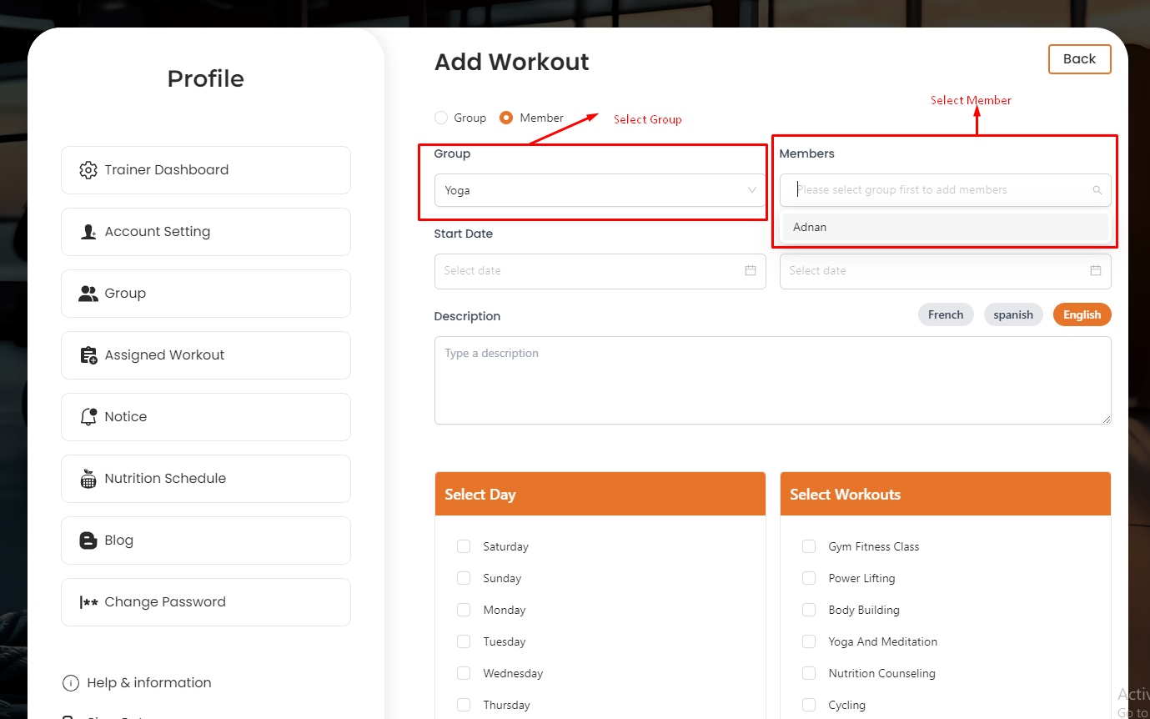
Task: Check the Saturday checkbox
Action: [x=464, y=547]
